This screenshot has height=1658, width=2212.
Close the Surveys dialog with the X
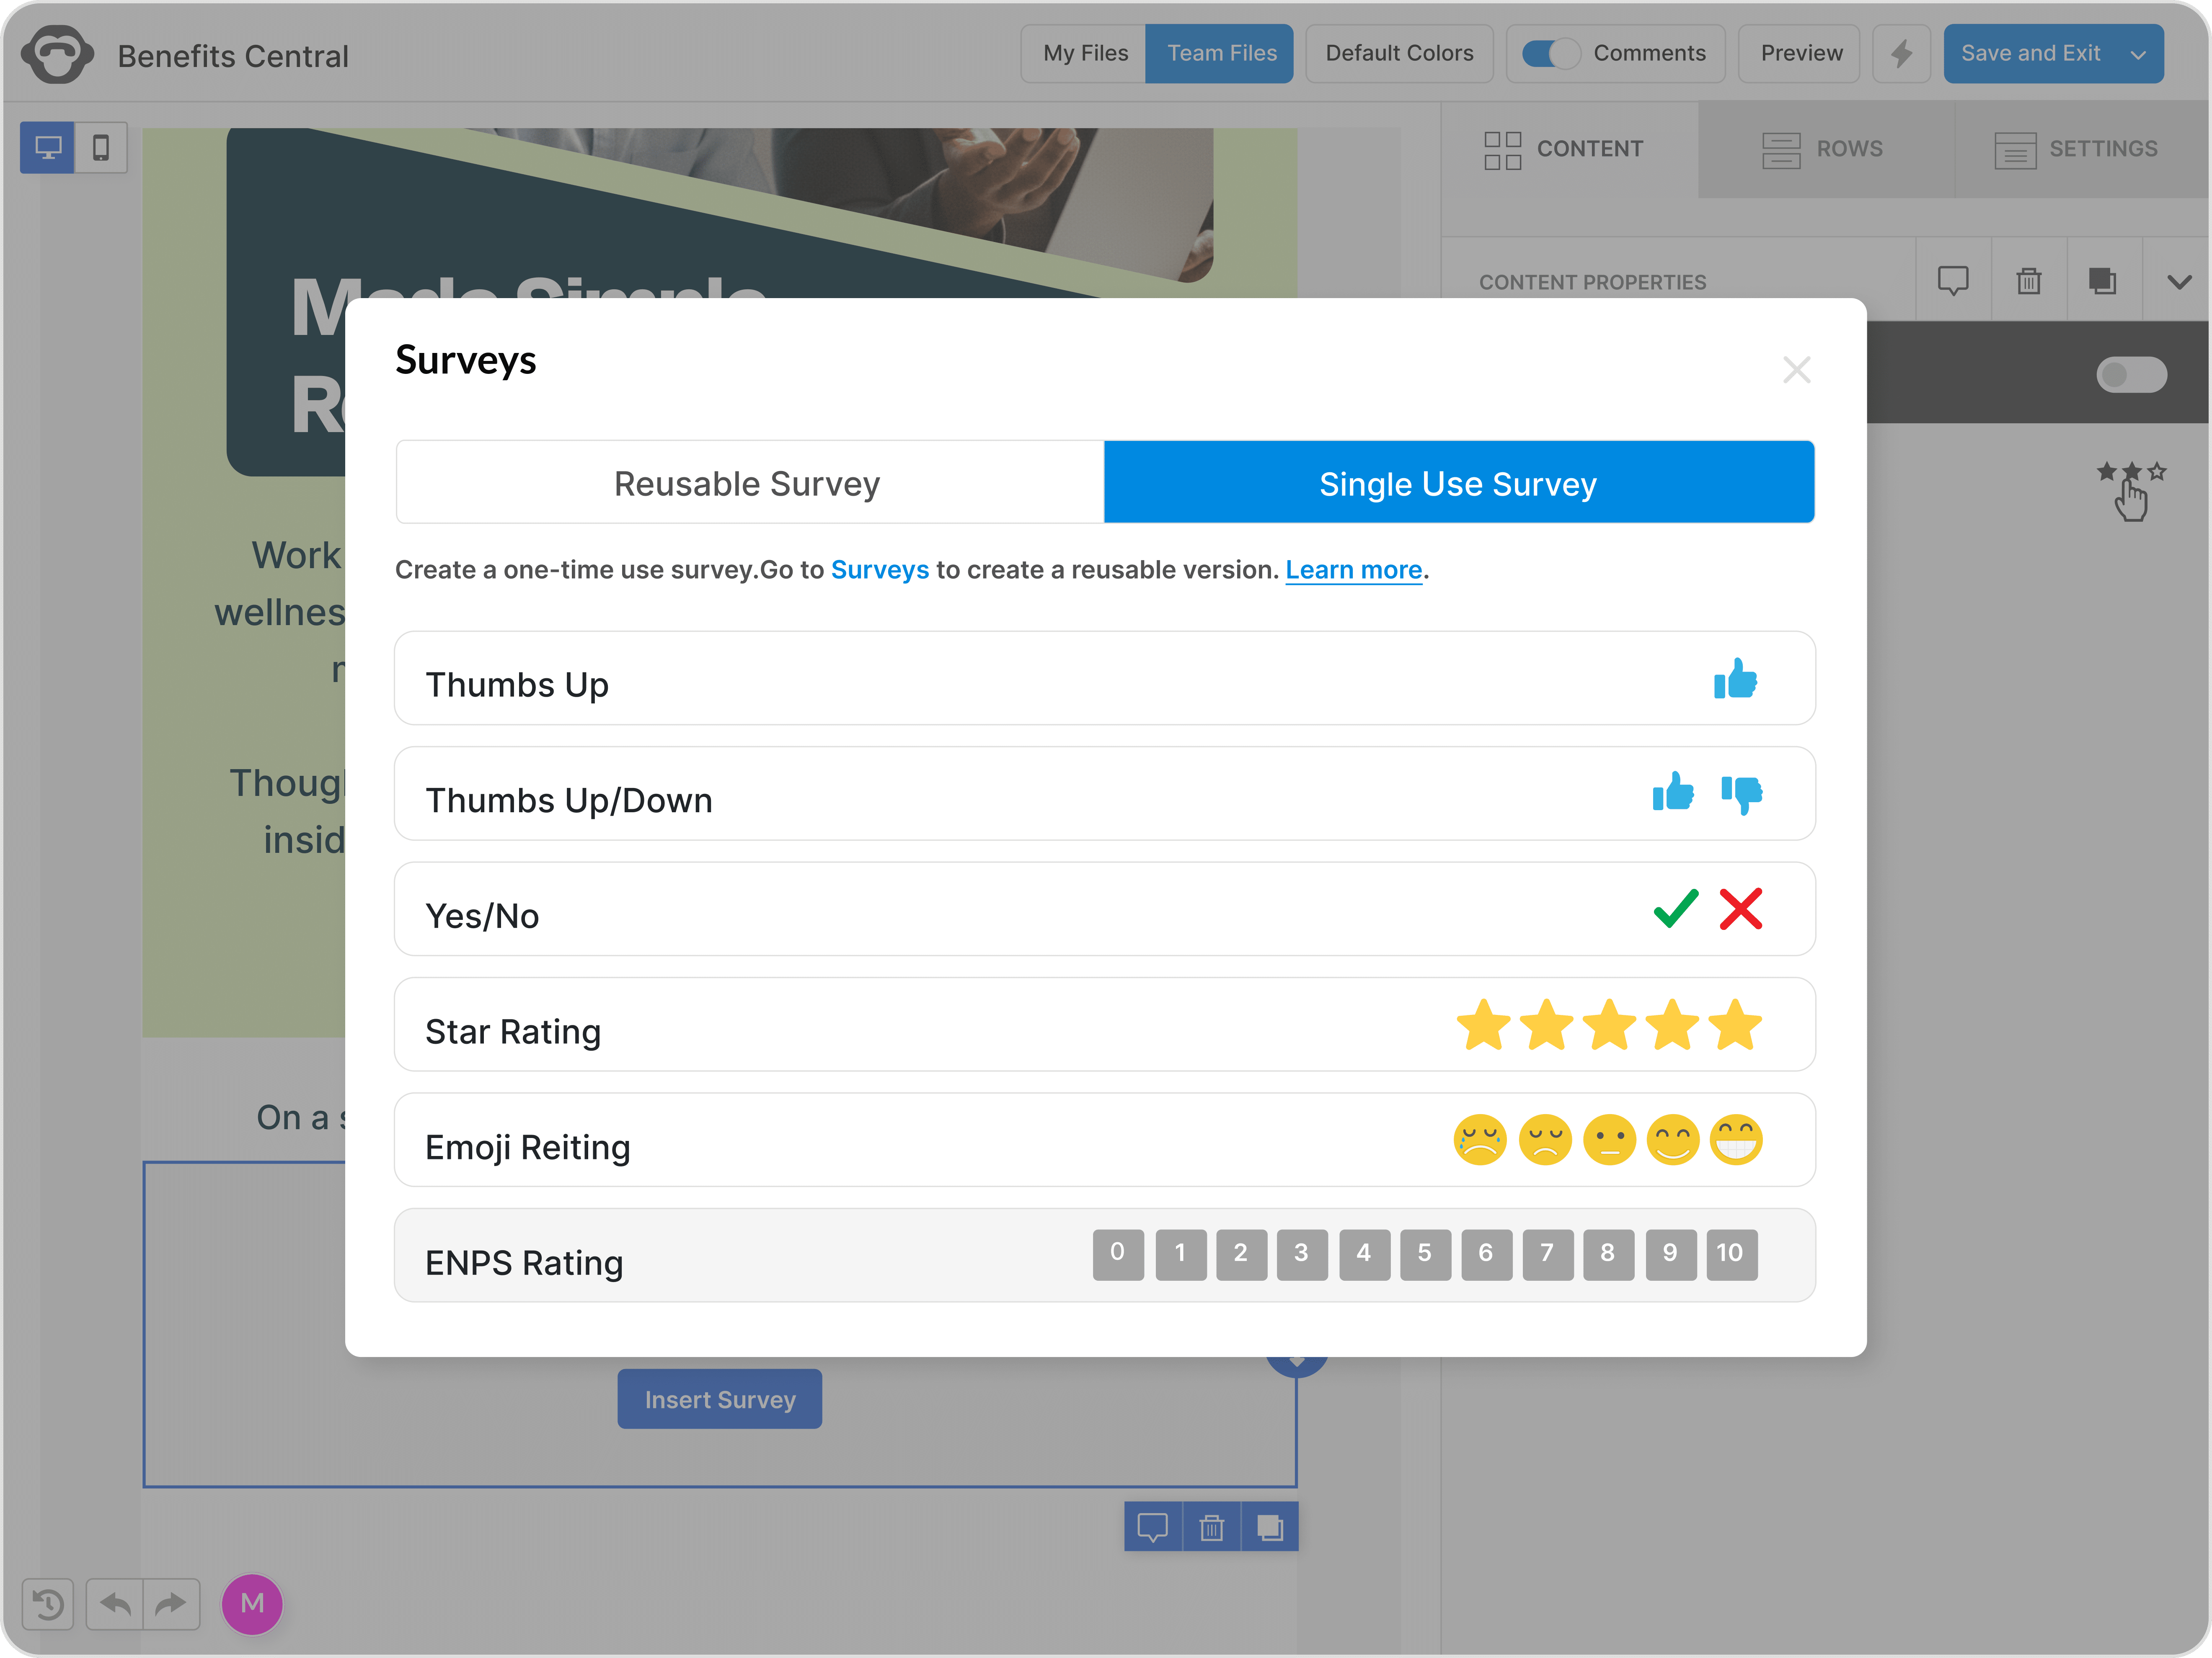1797,370
